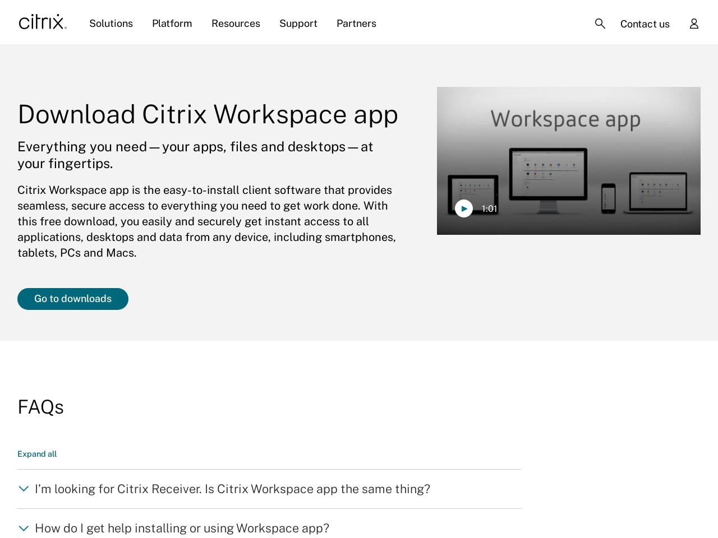The image size is (718, 538).
Task: Expand chevron for Citrix Receiver question
Action: [24, 489]
